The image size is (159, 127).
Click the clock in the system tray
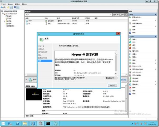coord(152,124)
